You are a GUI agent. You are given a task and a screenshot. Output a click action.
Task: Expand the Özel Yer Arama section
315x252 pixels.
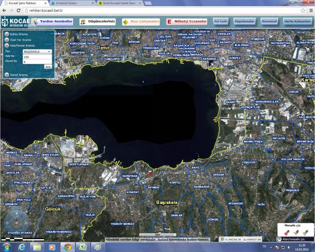click(7, 39)
